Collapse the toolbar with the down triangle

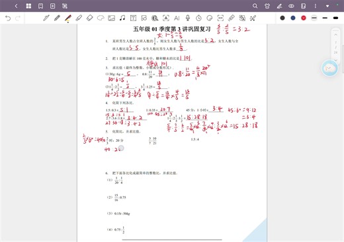(x=327, y=6)
